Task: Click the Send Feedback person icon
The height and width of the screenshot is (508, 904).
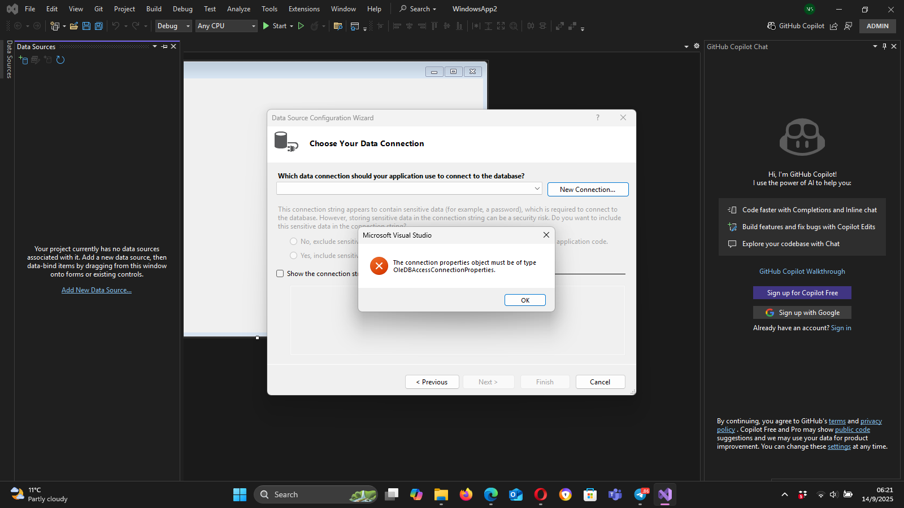Action: click(848, 26)
